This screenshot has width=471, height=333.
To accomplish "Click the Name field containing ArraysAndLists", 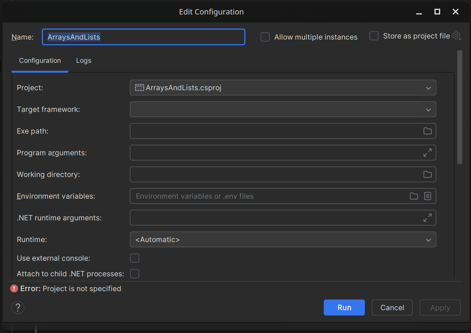I will tap(143, 37).
